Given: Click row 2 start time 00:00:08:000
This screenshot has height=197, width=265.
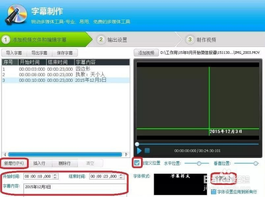Looking at the screenshot, I should pos(32,74).
